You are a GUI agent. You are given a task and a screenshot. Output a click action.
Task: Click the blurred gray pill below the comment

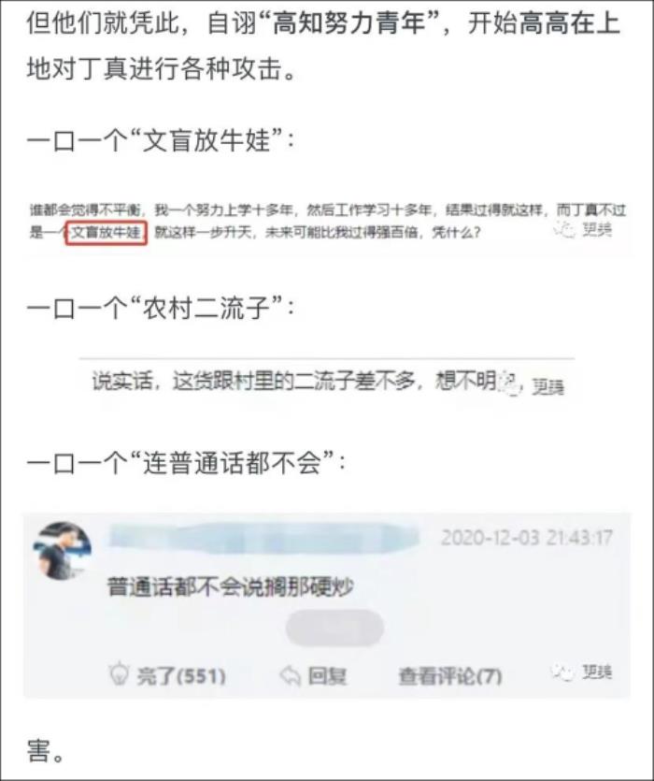coord(334,629)
